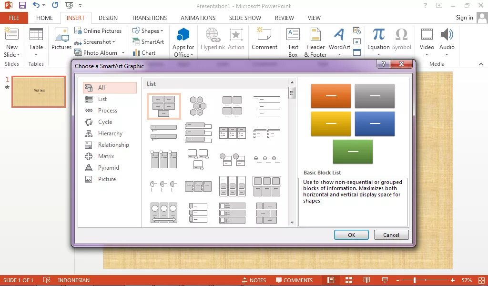Image resolution: width=488 pixels, height=286 pixels.
Task: Insert a Chart from the ribbon
Action: [144, 52]
